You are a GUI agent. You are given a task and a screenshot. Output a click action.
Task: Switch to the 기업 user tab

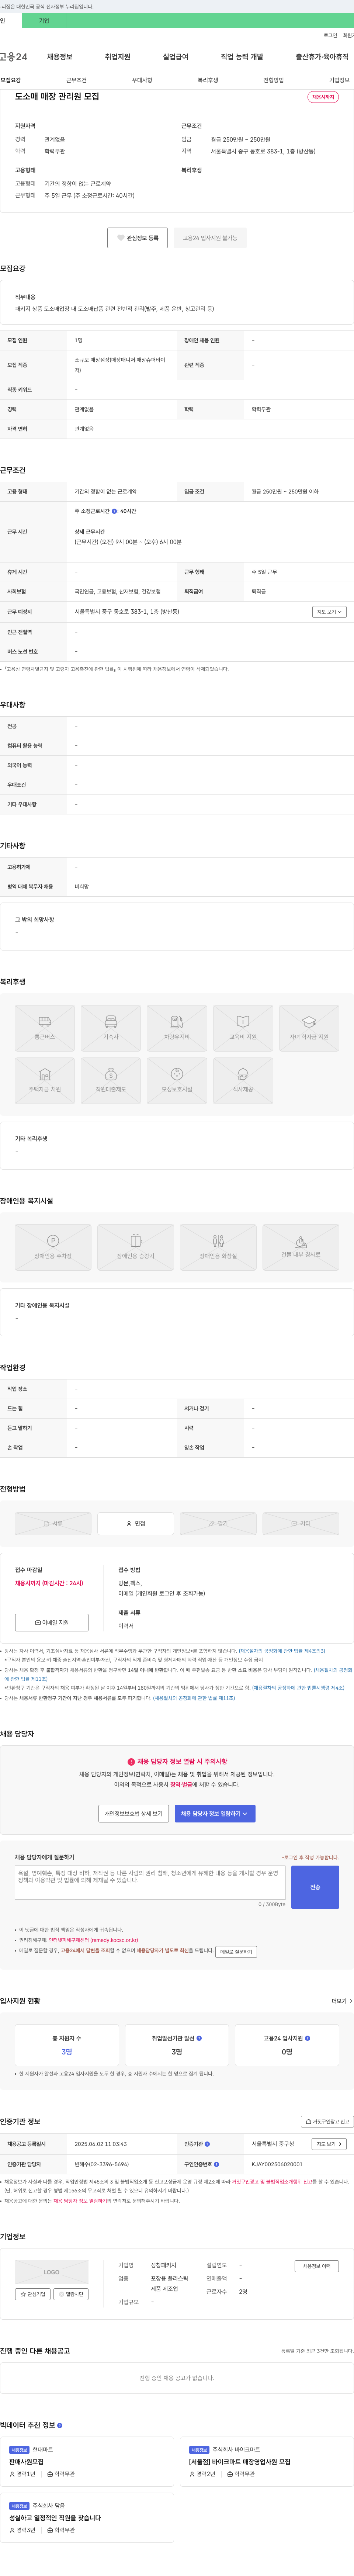click(x=44, y=20)
